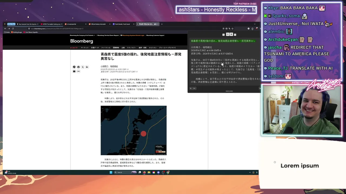
Task: Click the first article author name 小田翔子
Action: [x=105, y=66]
